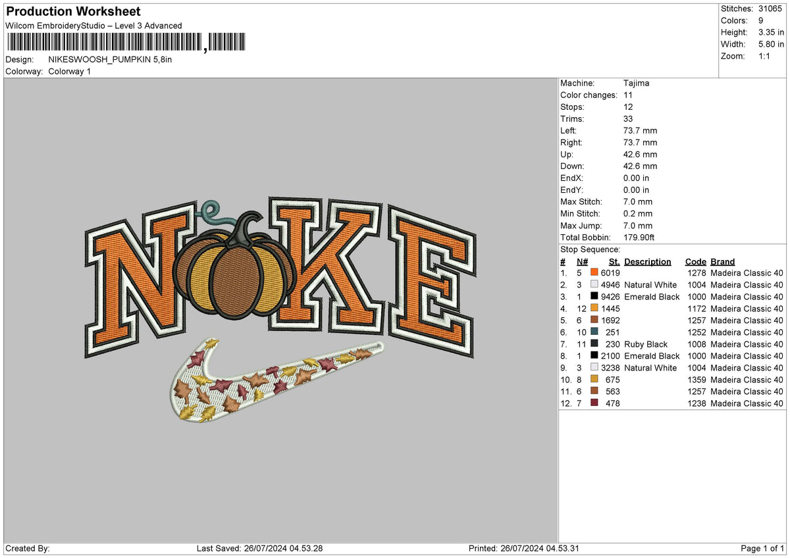Click the N# column header
This screenshot has width=790, height=558.
coord(583,261)
